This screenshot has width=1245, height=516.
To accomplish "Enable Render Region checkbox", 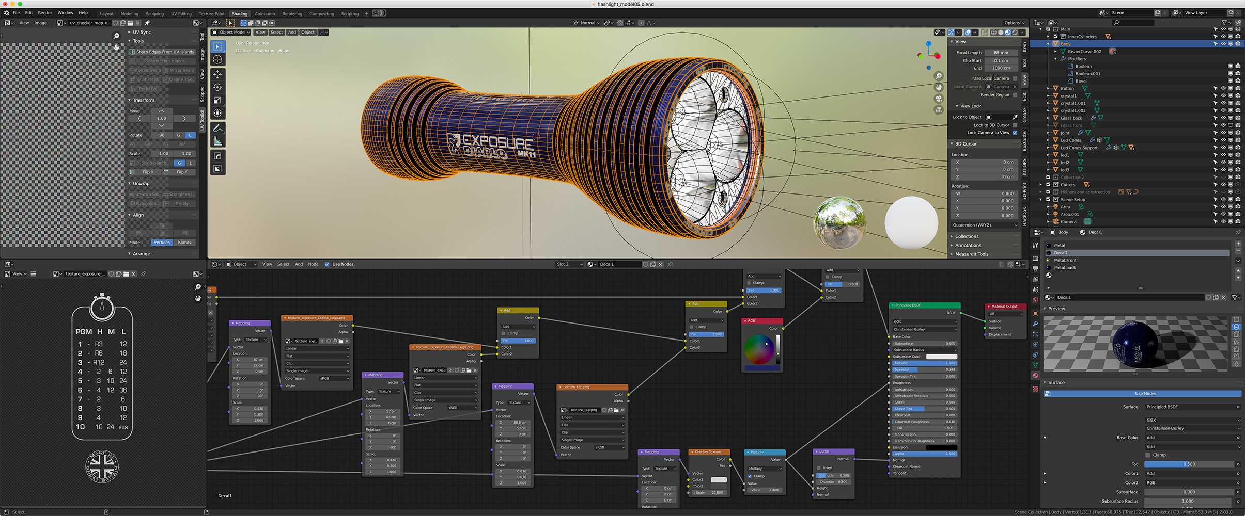I will 1015,95.
